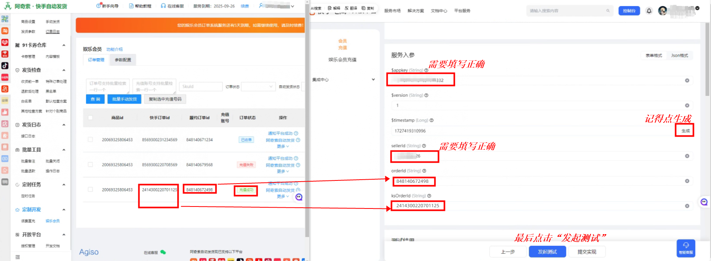Open the red 小红书 icon in left rail
This screenshot has width=711, height=261.
click(5, 77)
